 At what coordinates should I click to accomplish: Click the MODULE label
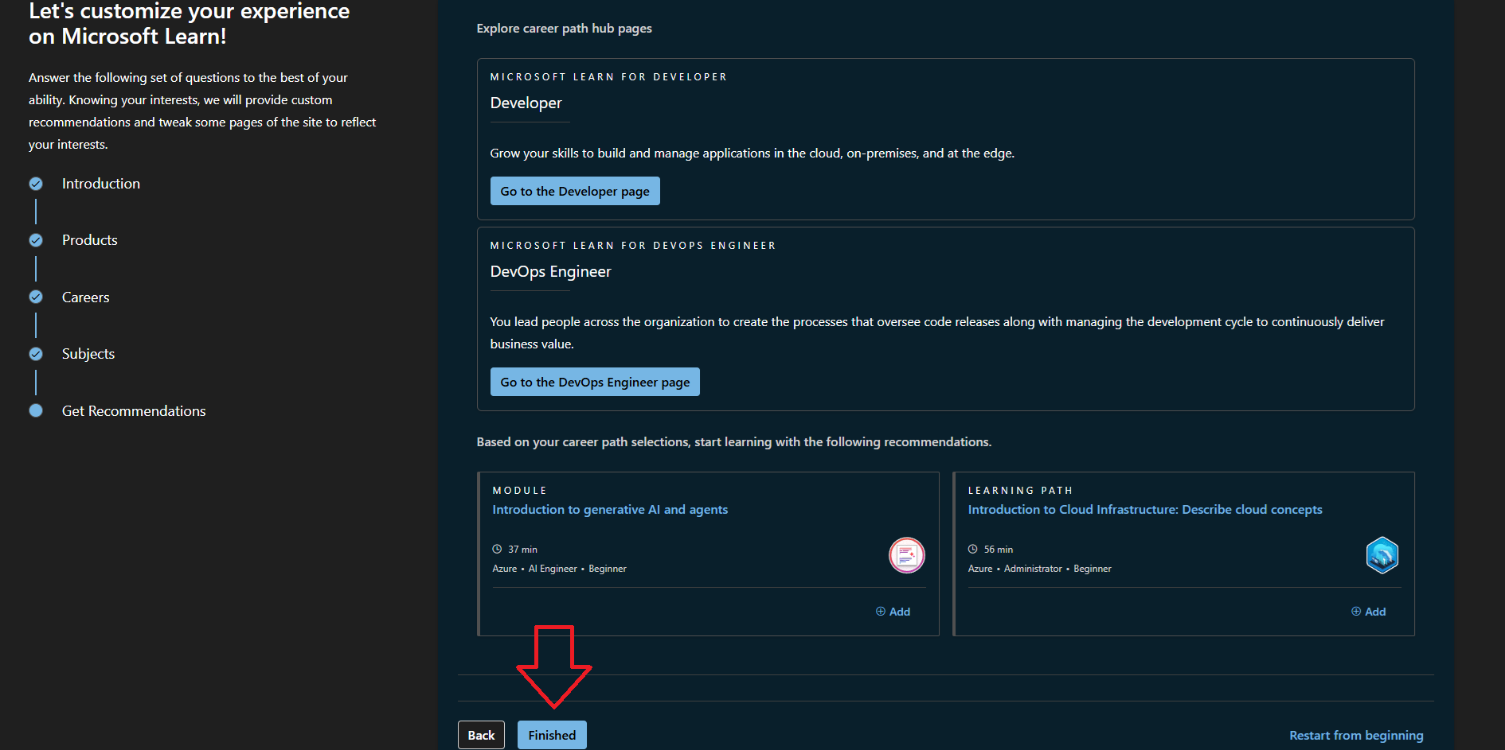click(x=520, y=491)
